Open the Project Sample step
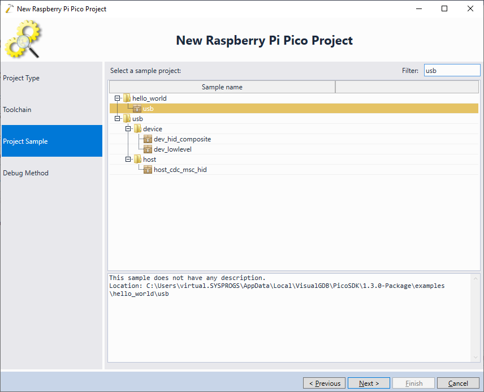 52,141
